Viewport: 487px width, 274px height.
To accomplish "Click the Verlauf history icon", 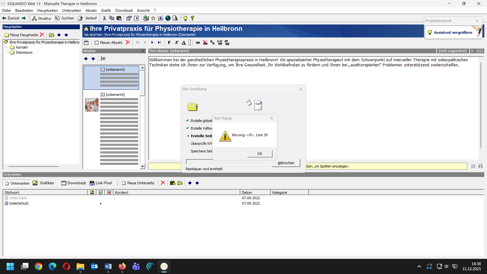I will (80, 18).
